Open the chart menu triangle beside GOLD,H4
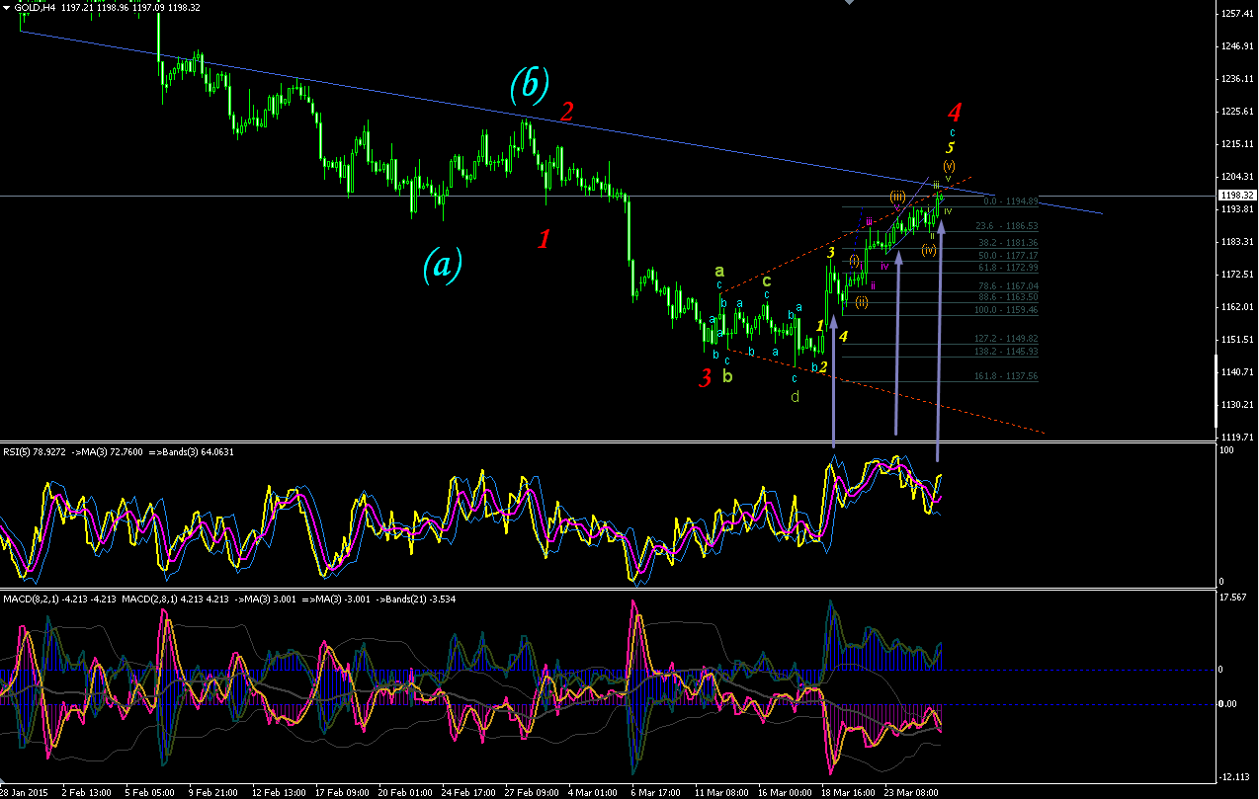This screenshot has width=1259, height=799. (x=6, y=6)
